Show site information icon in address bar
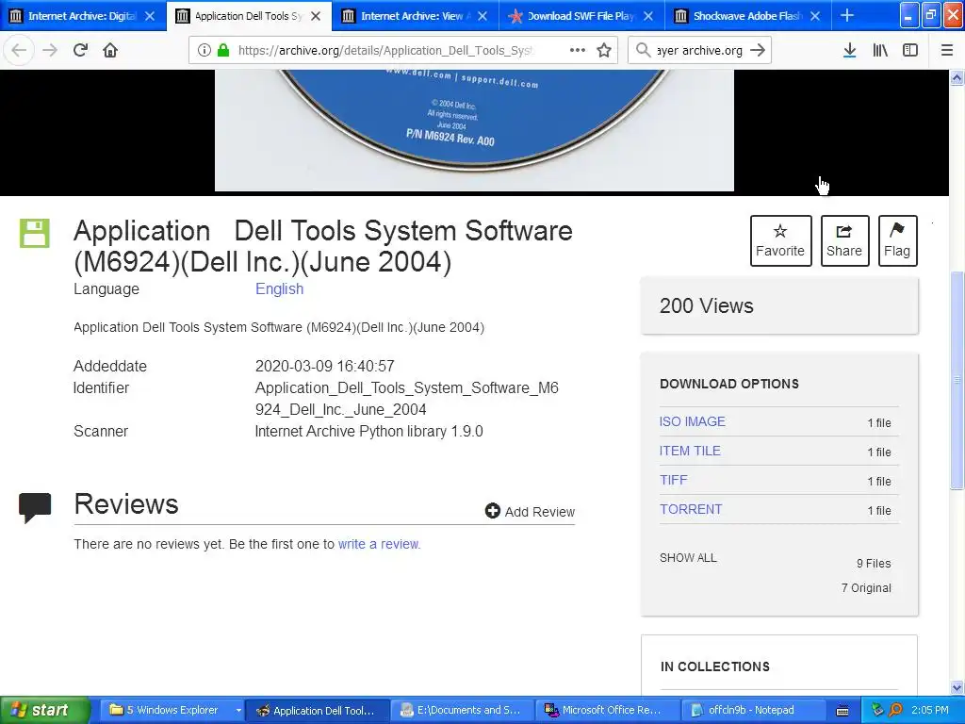Screen dimensions: 965x724 point(204,50)
